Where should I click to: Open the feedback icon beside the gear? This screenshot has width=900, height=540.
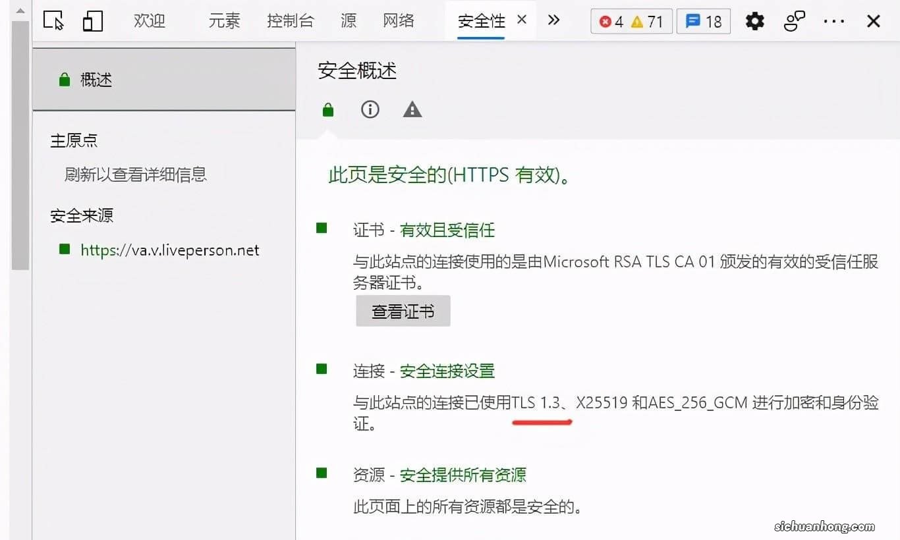(794, 20)
